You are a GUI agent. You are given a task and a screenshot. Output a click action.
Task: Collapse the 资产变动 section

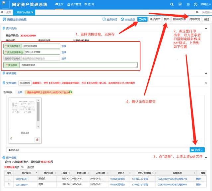[206, 29]
